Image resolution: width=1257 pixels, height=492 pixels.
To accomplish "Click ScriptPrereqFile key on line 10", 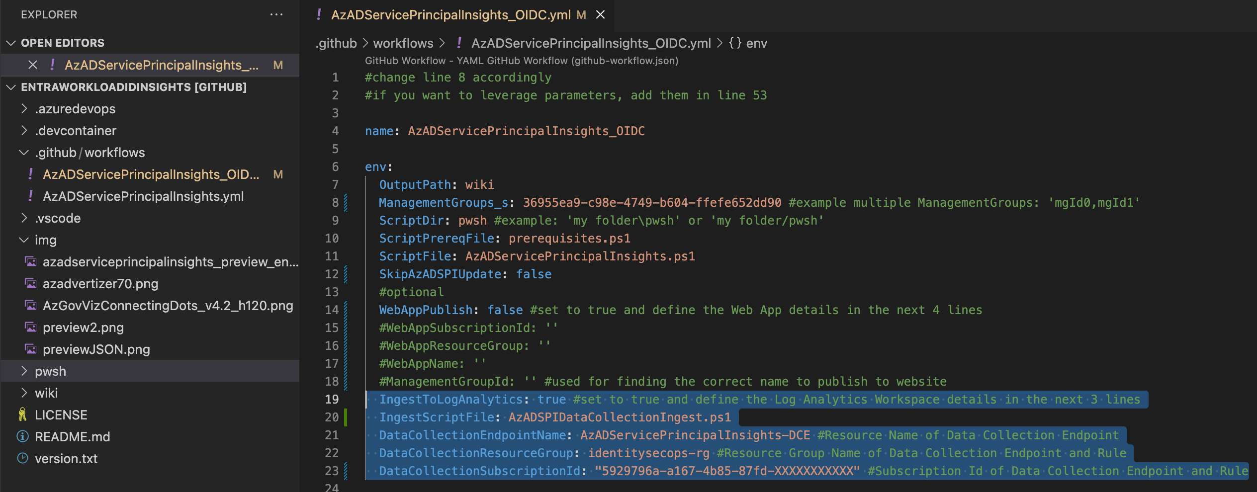I will point(437,239).
